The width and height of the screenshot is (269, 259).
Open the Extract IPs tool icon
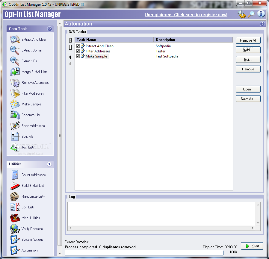15,61
